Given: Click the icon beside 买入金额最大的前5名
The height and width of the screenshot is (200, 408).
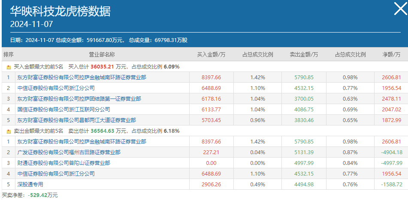Looking at the screenshot, I should (x=9, y=67).
